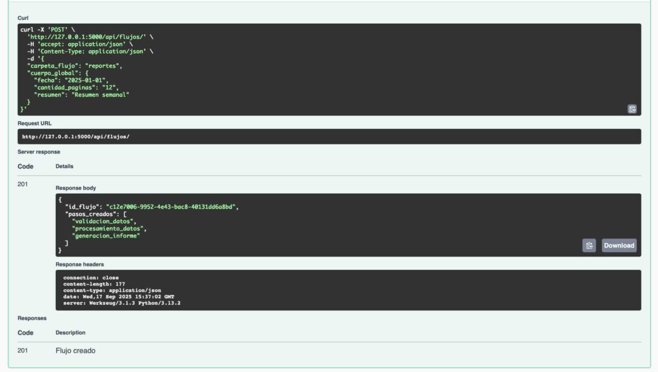Viewport: 658px width, 372px height.
Task: Click the "Flujo creado" response description
Action: [x=76, y=350]
